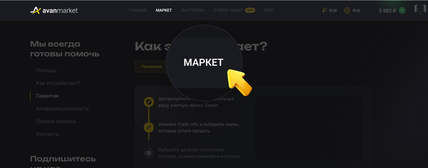Click the globe language icon
The image size is (428, 168).
click(x=347, y=10)
